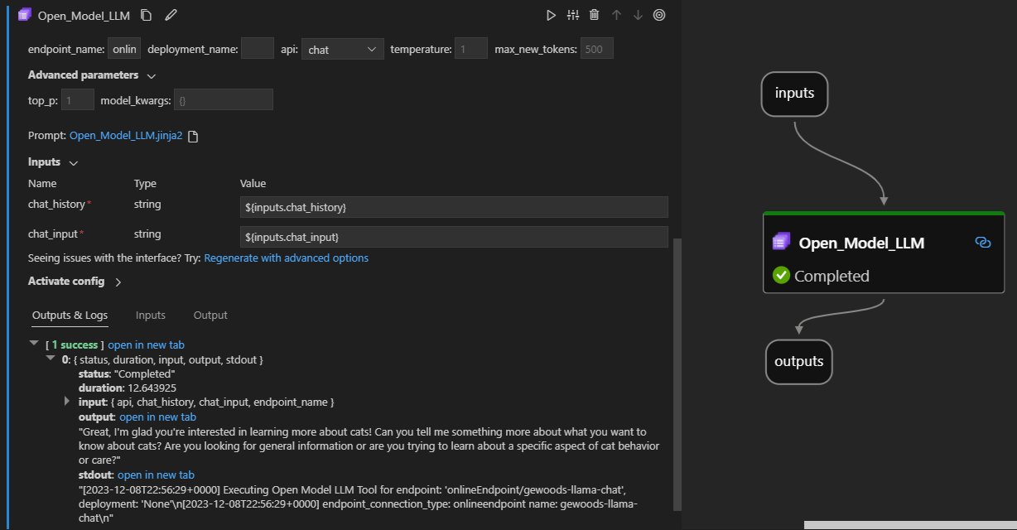This screenshot has height=530, width=1017.
Task: Rename node using pencil icon
Action: click(x=169, y=14)
